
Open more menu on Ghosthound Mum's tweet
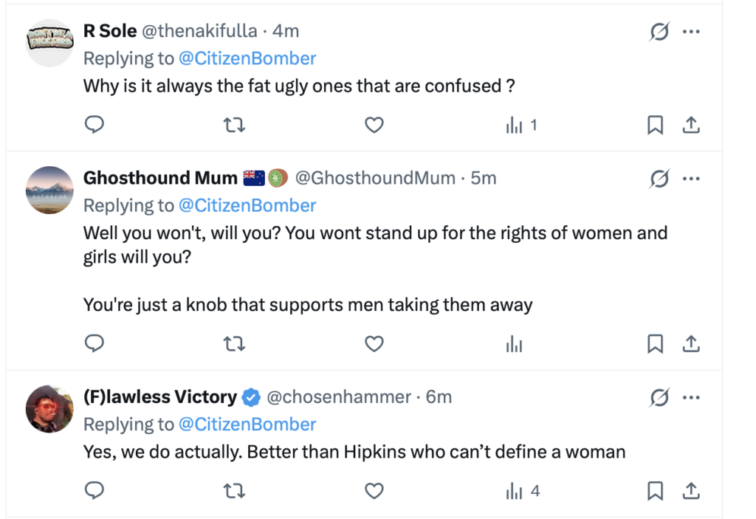pos(690,179)
